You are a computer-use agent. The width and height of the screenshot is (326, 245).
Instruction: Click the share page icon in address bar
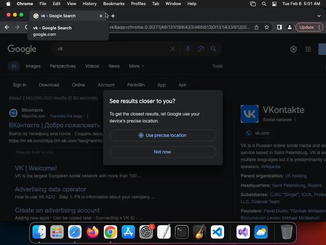(x=257, y=27)
